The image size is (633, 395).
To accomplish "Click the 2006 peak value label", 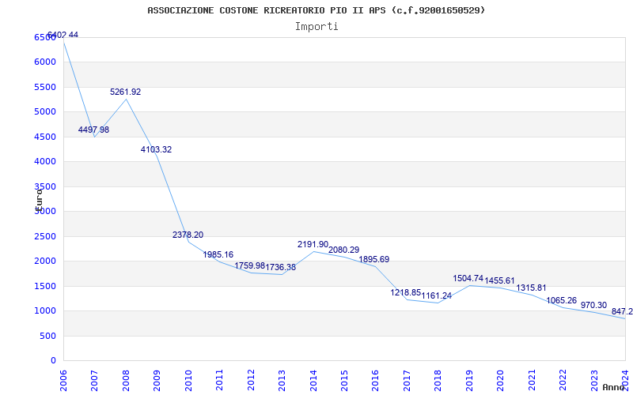I will point(63,35).
